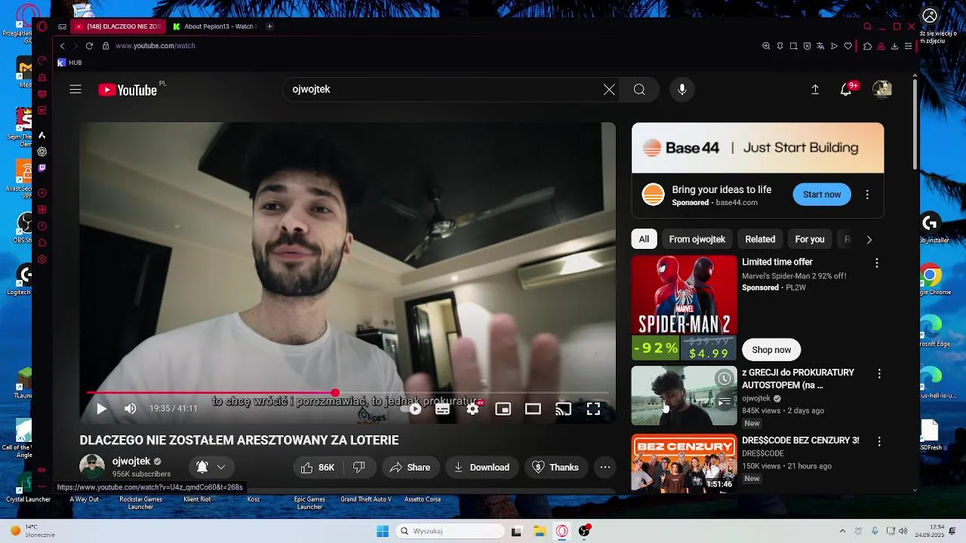Expand the subscription notification bell dropdown

[211, 468]
